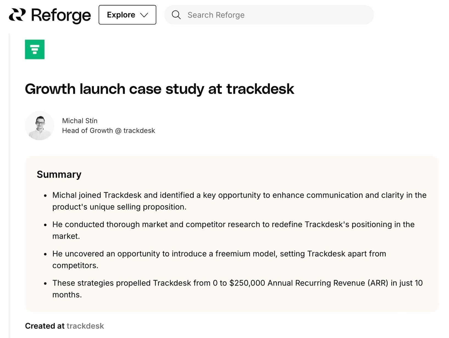The width and height of the screenshot is (449, 338).
Task: Focus the Search Reforge input field
Action: (x=269, y=15)
